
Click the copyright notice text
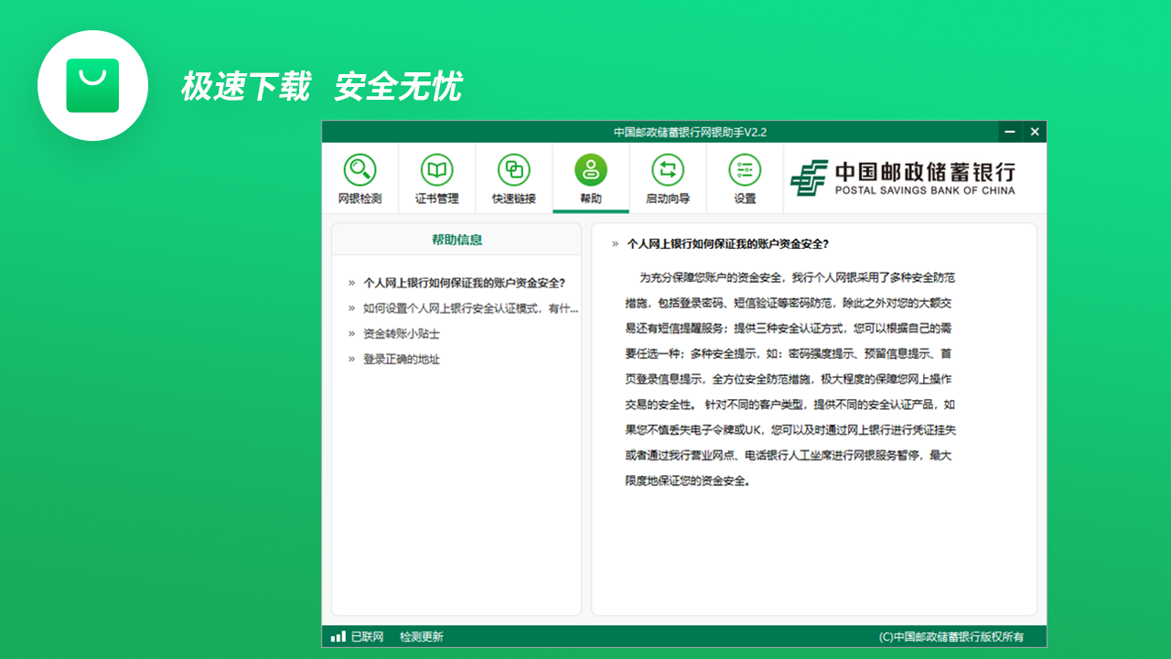point(952,636)
